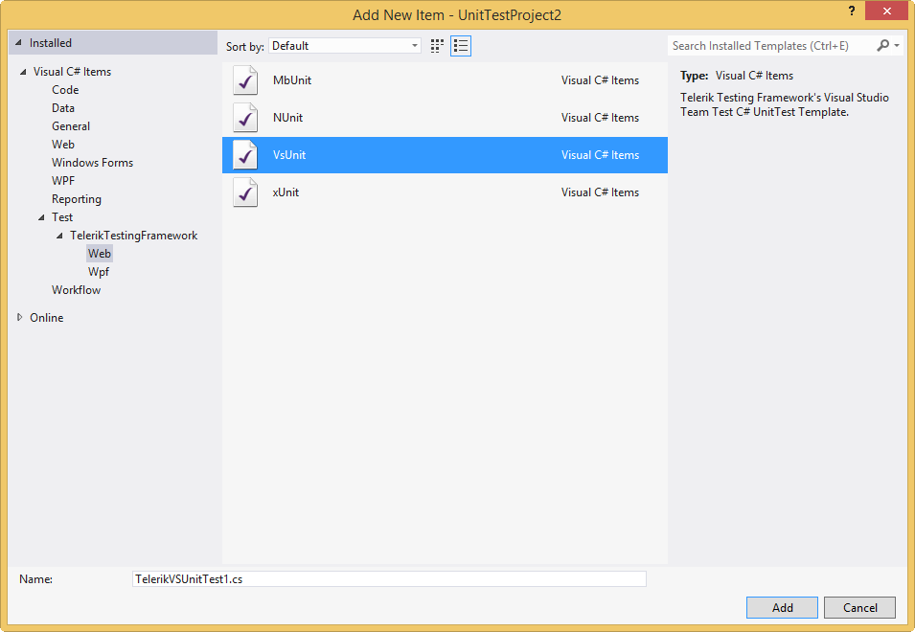
Task: Focus the Name input field
Action: tap(389, 579)
